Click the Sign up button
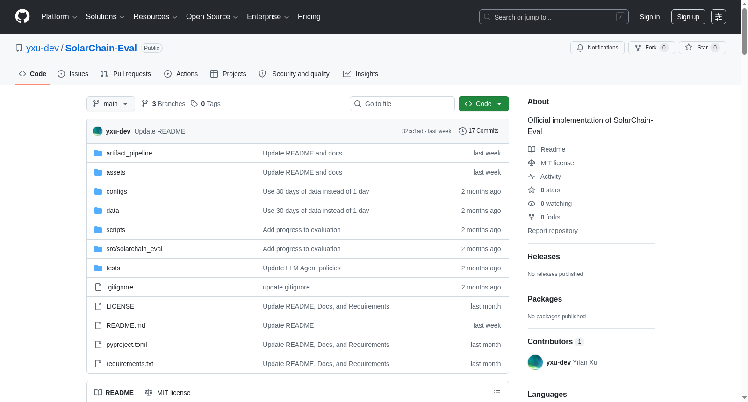This screenshot has height=402, width=748. point(688,17)
